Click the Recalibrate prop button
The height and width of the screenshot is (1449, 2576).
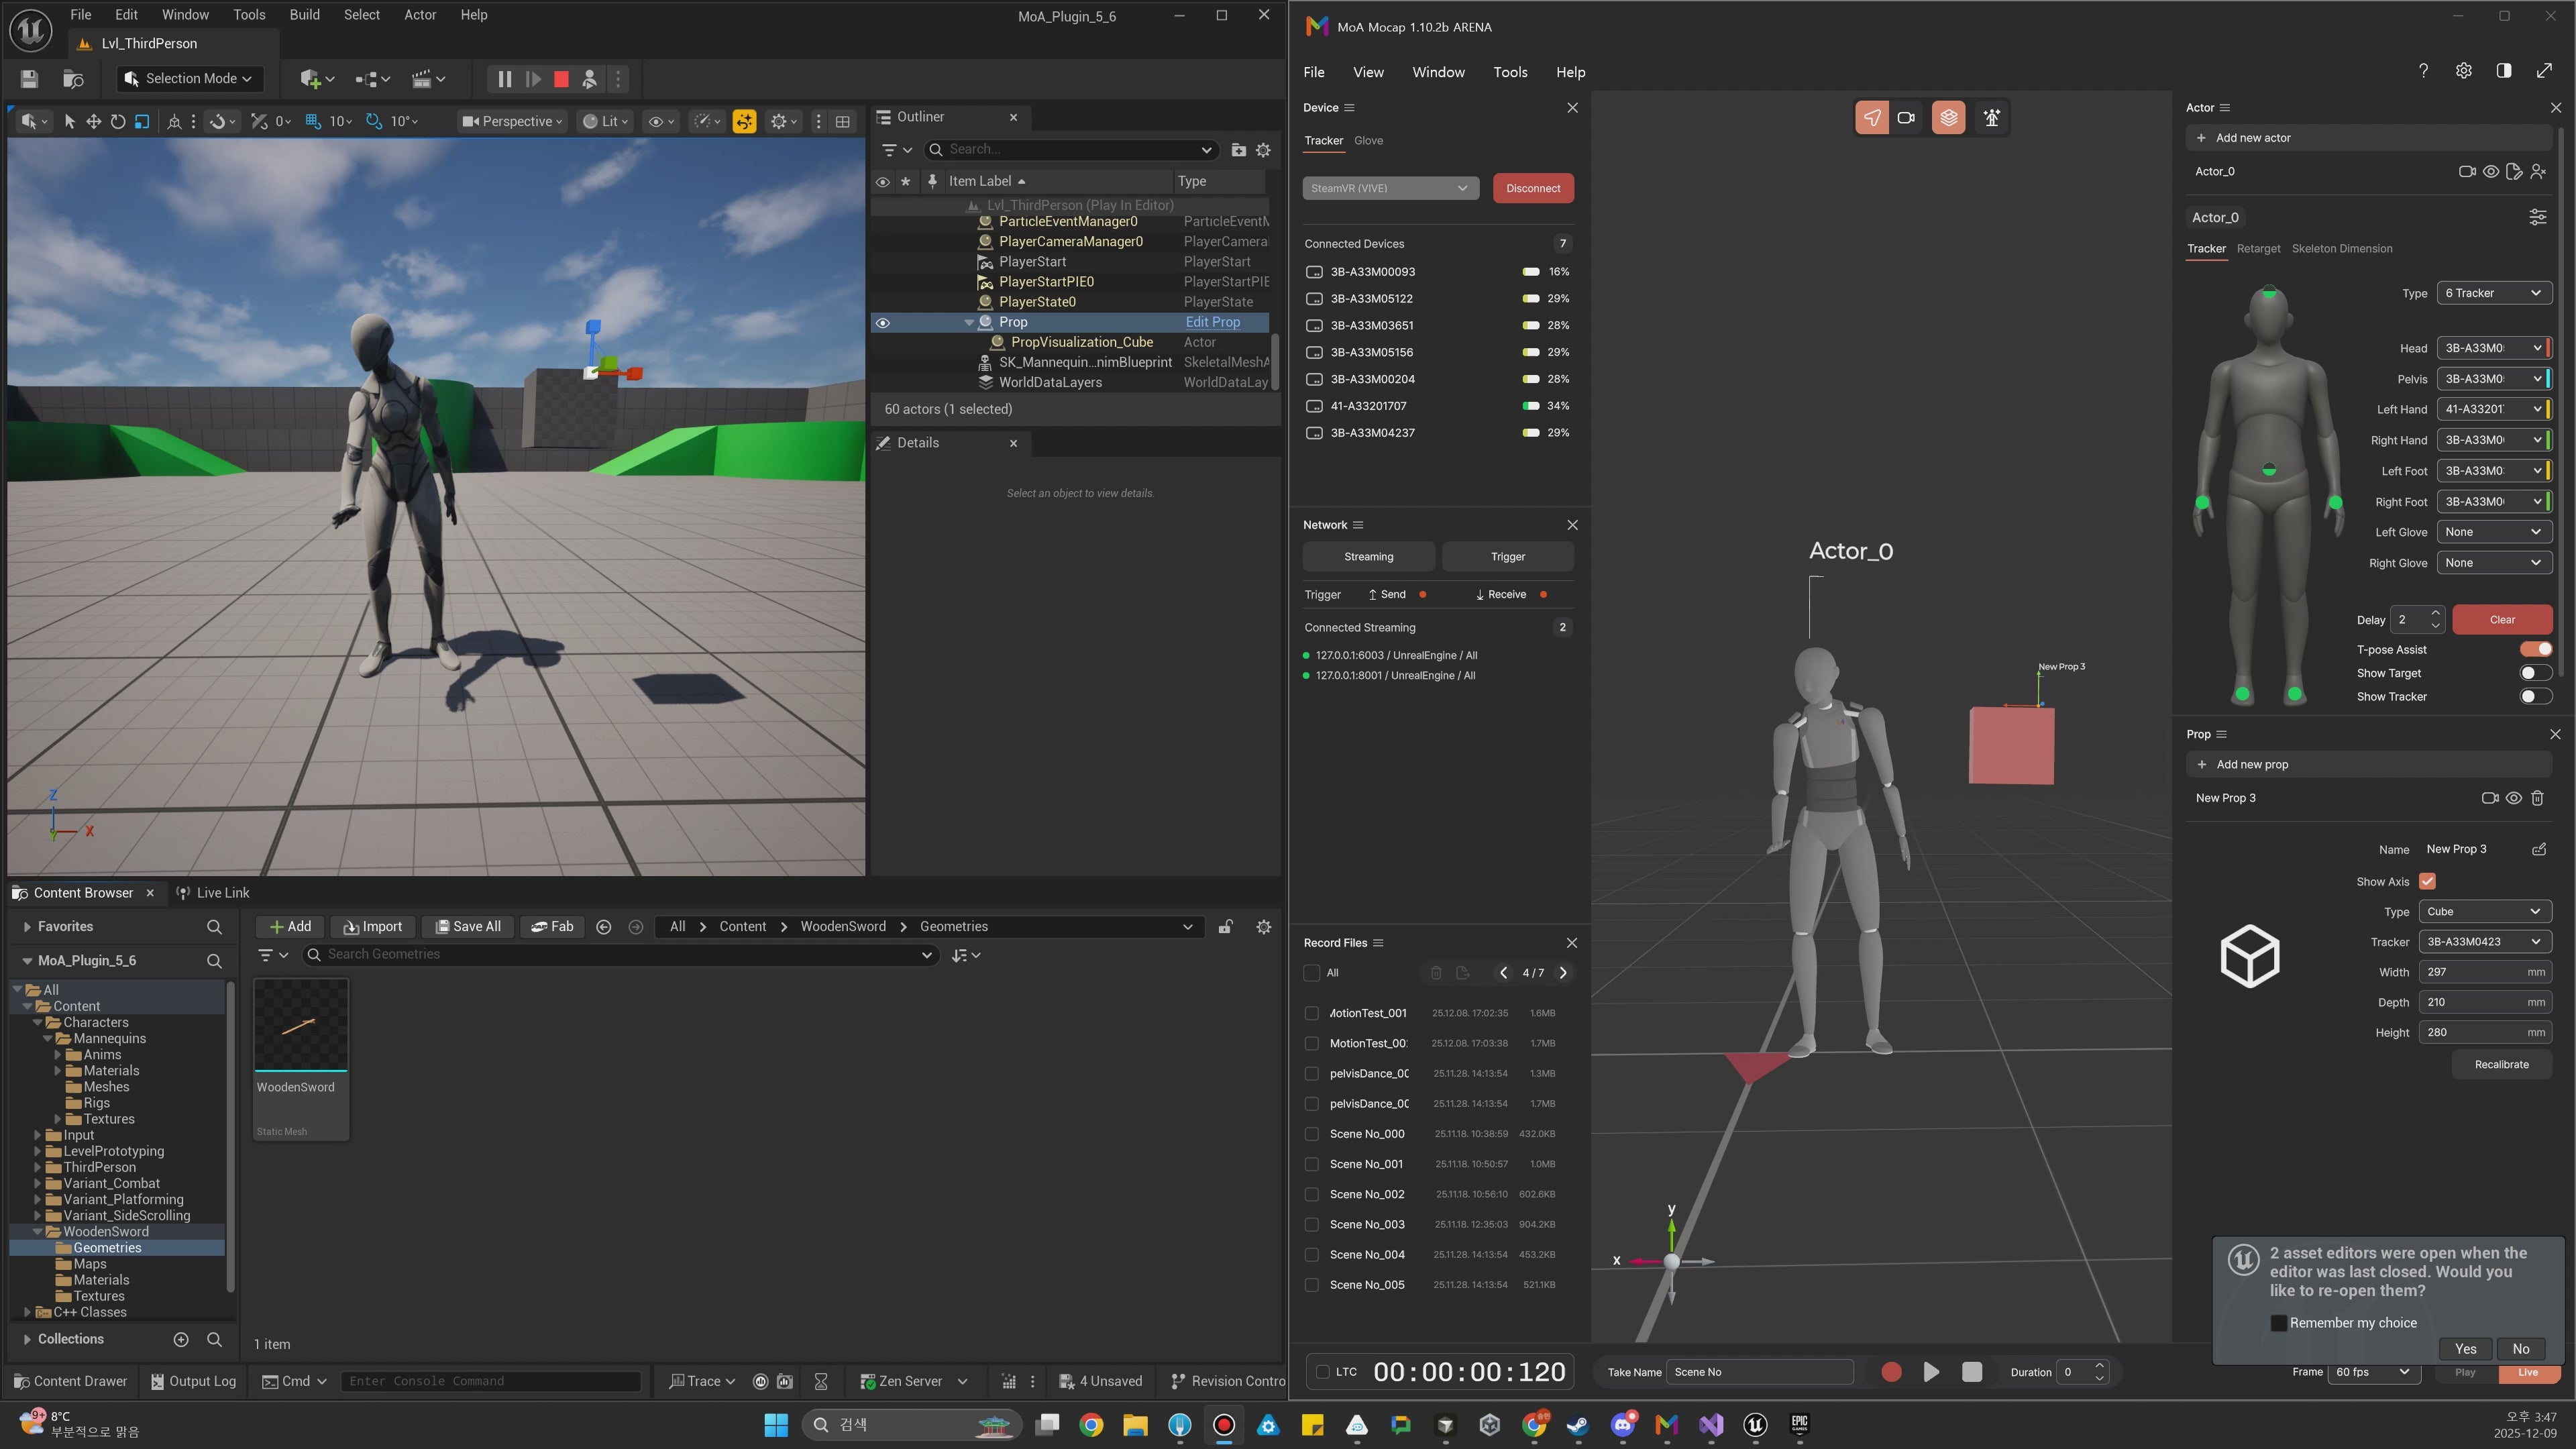(x=2501, y=1065)
